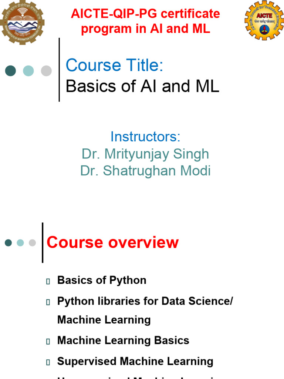The image size is (284, 379).
Task: Select the Course Title: blue heading
Action: [115, 65]
